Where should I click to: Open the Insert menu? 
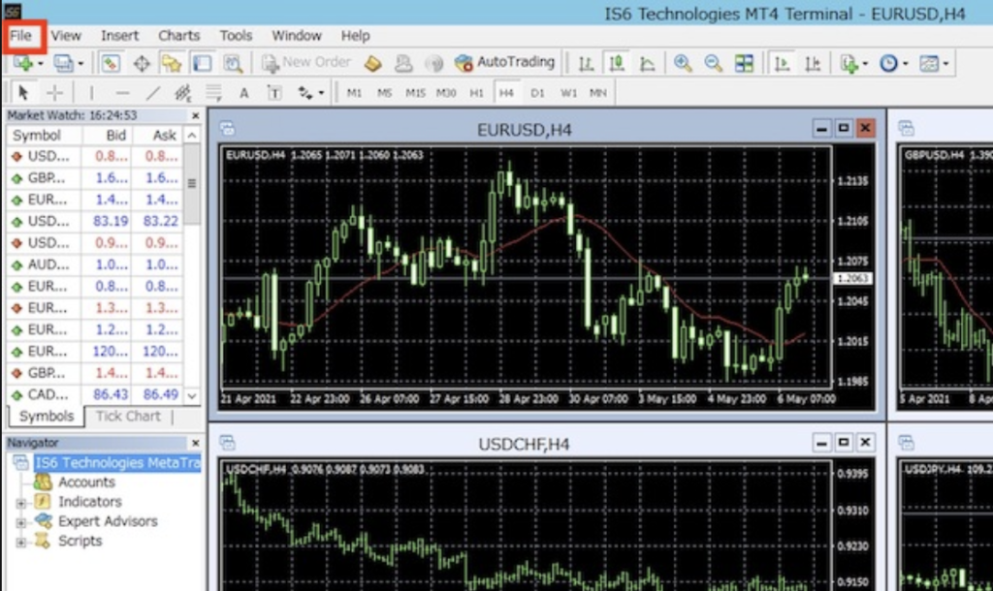119,36
